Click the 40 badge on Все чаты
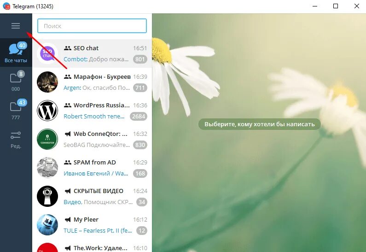 [x=22, y=45]
